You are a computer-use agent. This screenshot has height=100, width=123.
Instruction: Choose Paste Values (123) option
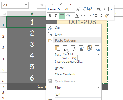click(x=65, y=48)
